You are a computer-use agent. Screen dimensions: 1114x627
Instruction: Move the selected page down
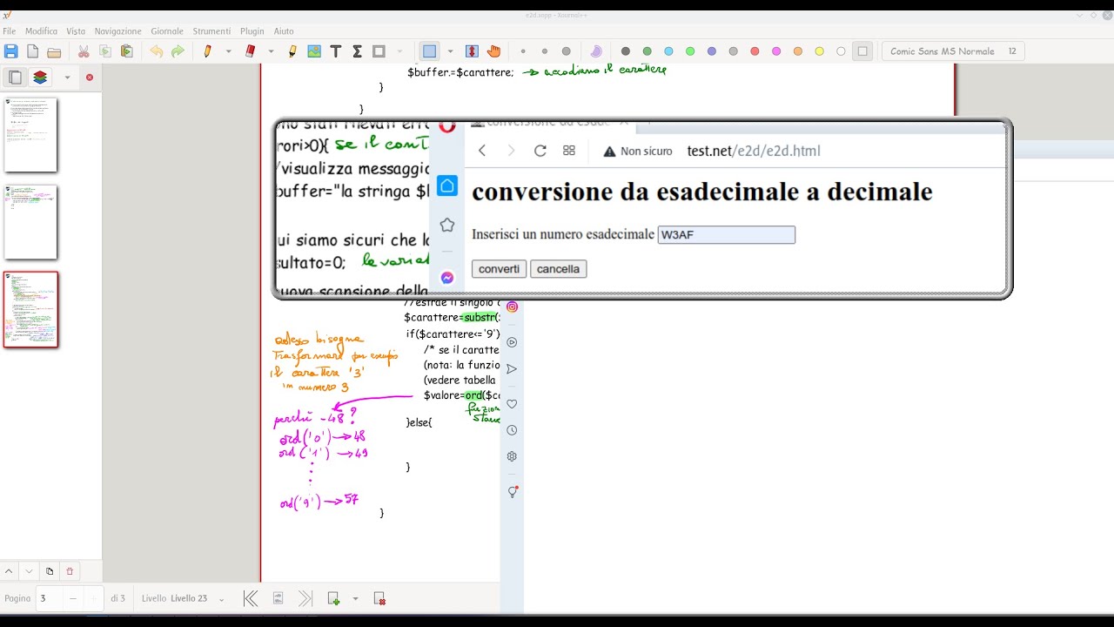29,571
